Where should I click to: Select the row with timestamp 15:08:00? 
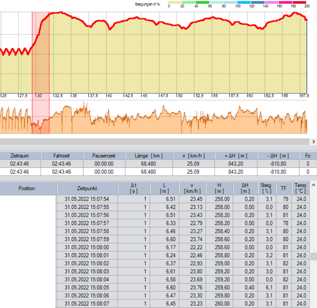click(87, 247)
